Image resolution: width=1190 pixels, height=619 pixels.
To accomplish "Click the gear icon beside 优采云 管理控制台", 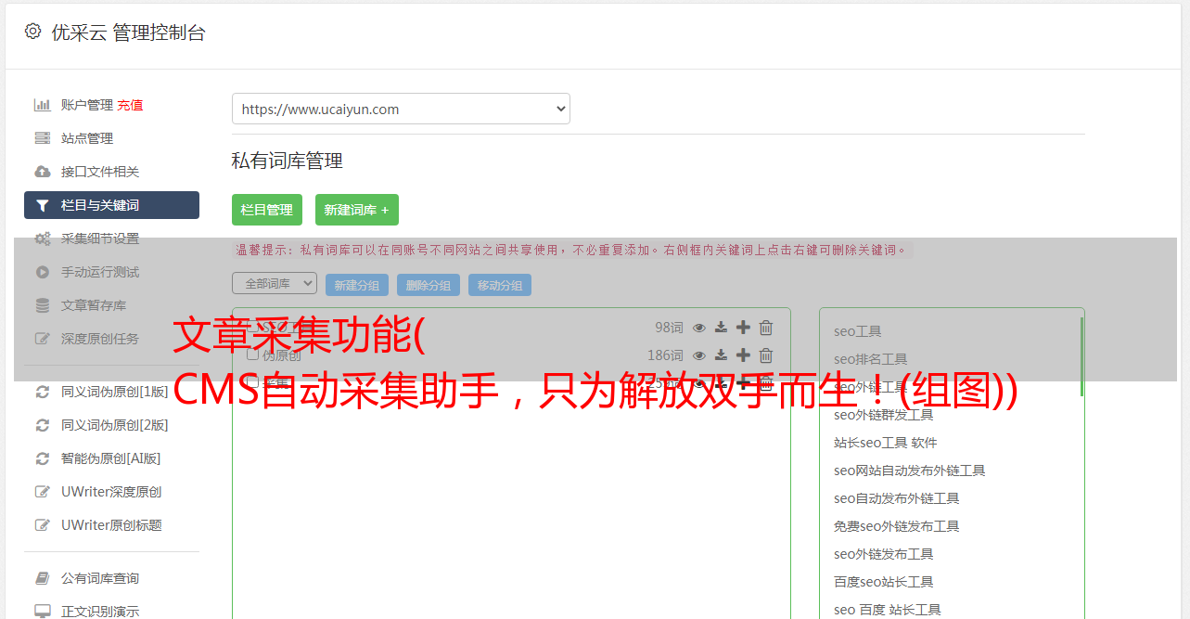I will [x=32, y=32].
